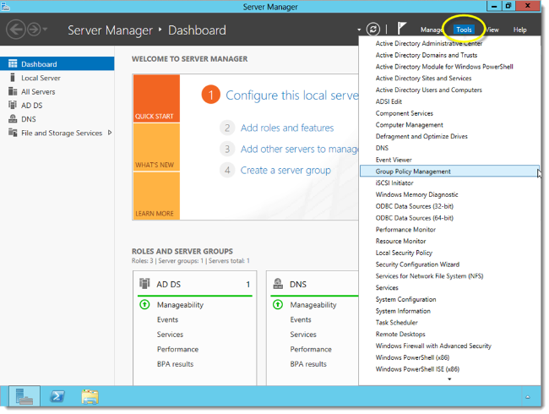The width and height of the screenshot is (549, 414).
Task: Click DNS Manageability green status icon
Action: pyautogui.click(x=278, y=304)
